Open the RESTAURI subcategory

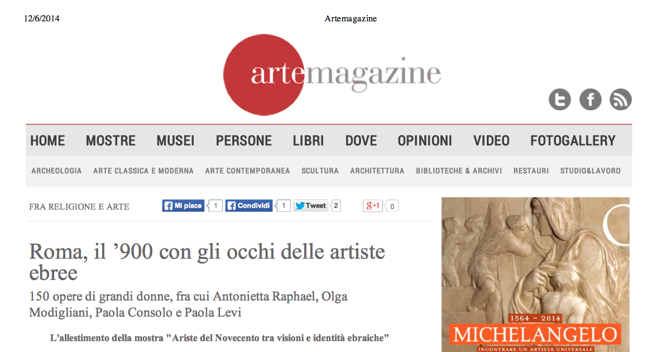(531, 171)
